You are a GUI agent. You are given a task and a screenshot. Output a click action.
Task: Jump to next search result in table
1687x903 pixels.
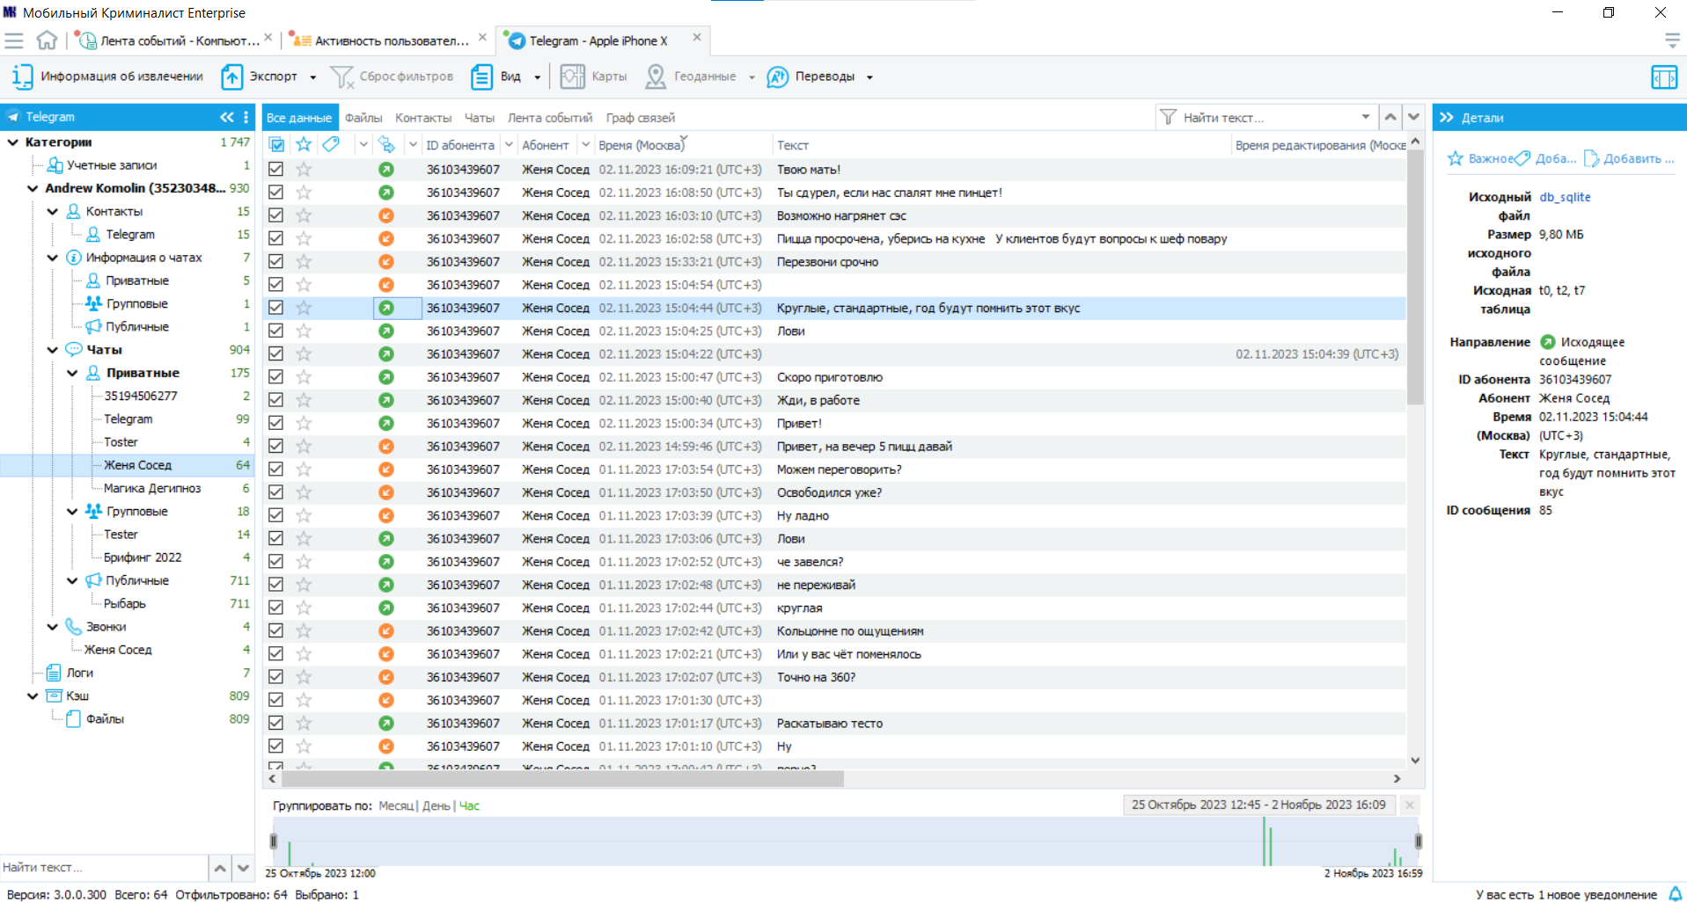coord(1413,117)
